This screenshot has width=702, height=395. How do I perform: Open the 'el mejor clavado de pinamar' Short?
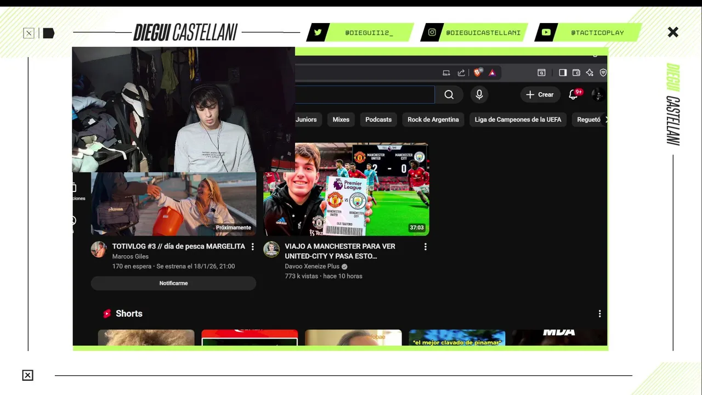click(457, 337)
